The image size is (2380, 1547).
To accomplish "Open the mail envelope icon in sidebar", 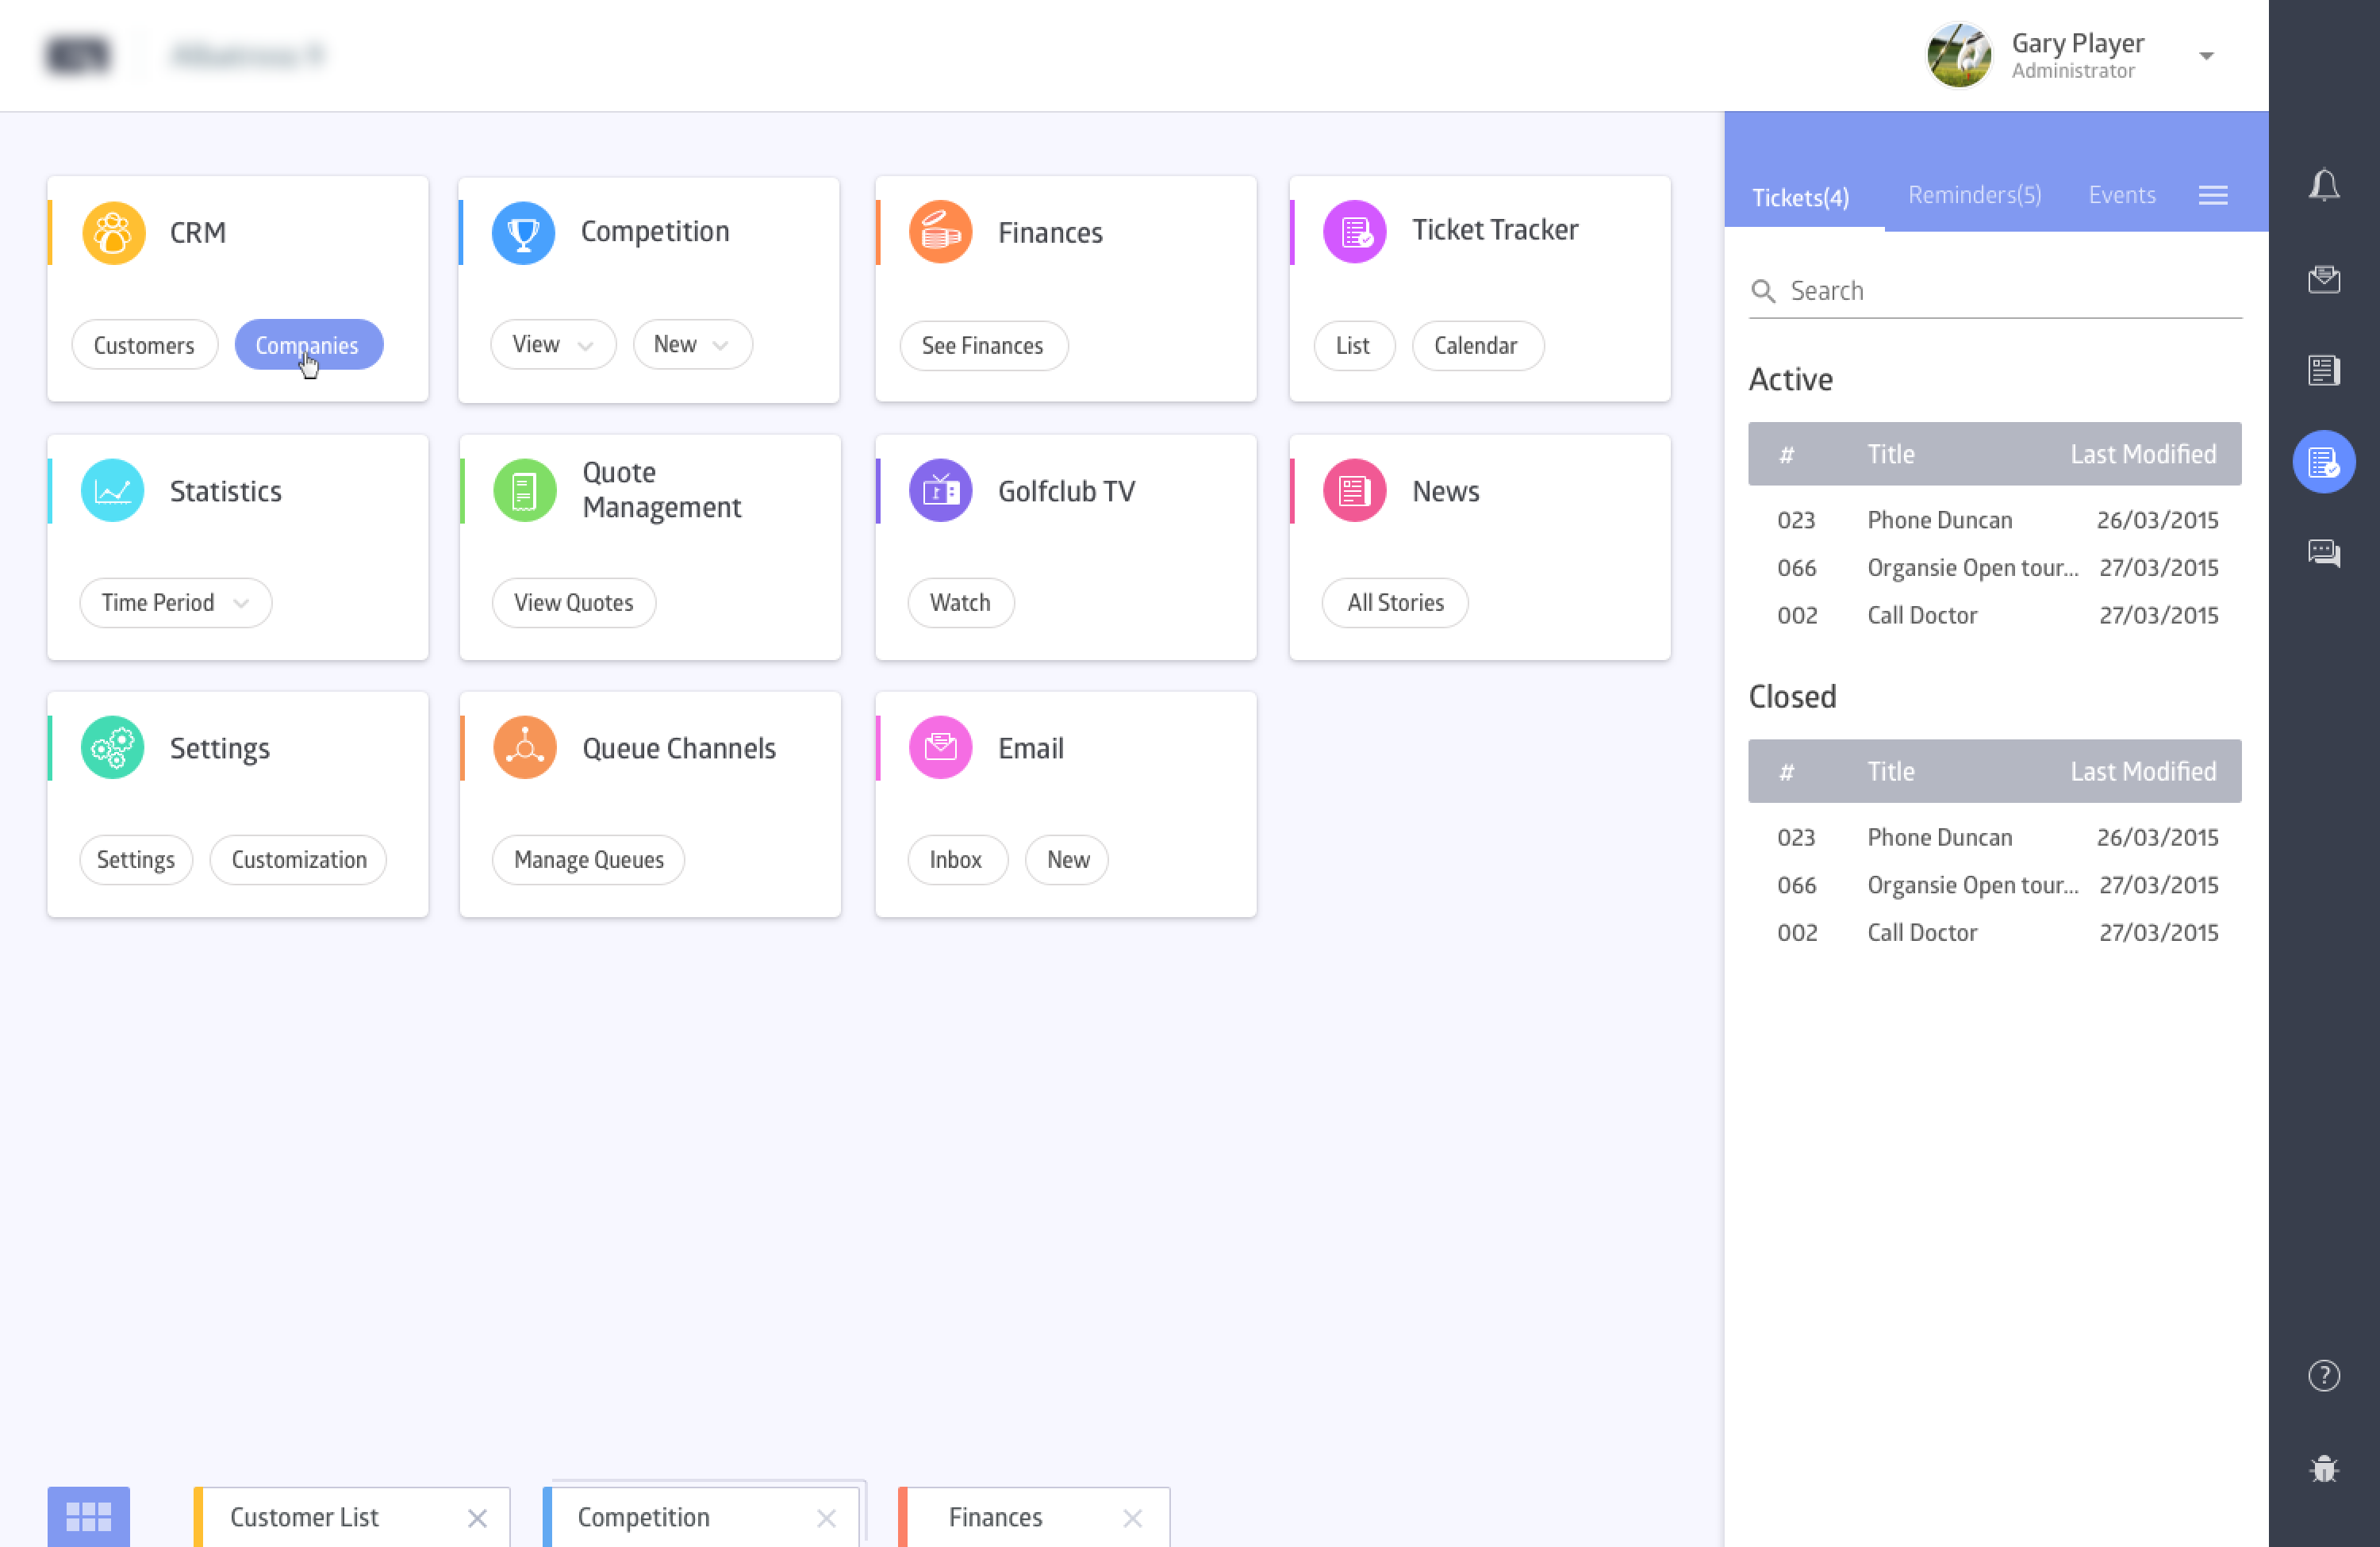I will [2323, 278].
